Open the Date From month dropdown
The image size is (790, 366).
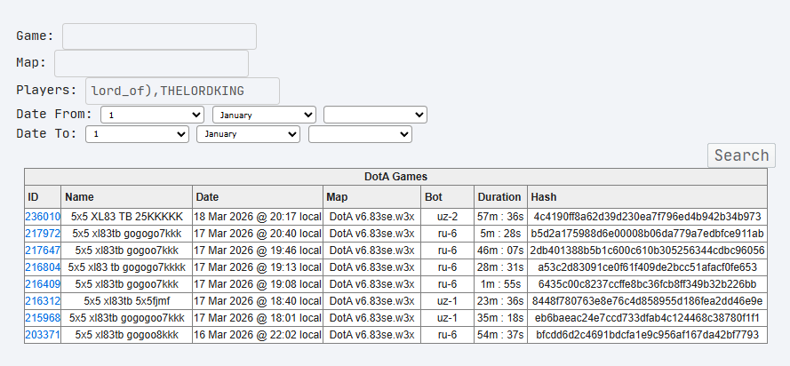click(264, 115)
